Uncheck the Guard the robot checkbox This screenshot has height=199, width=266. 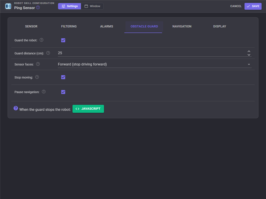tap(63, 40)
